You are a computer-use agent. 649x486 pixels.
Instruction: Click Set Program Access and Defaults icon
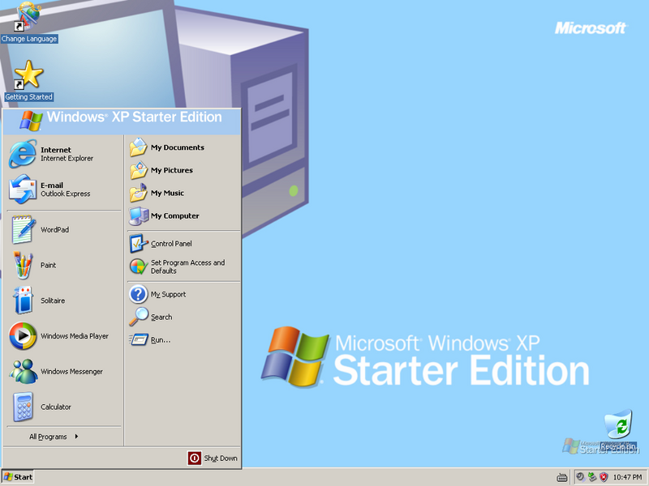coord(139,266)
